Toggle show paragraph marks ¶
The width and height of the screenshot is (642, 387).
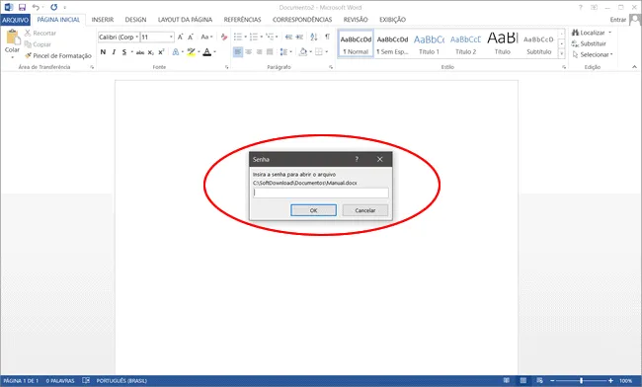327,37
